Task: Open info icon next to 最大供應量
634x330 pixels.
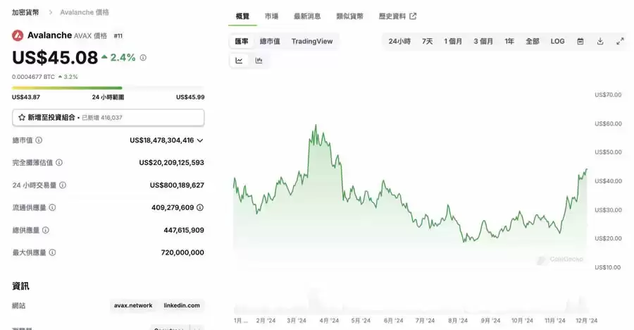Action: 53,252
